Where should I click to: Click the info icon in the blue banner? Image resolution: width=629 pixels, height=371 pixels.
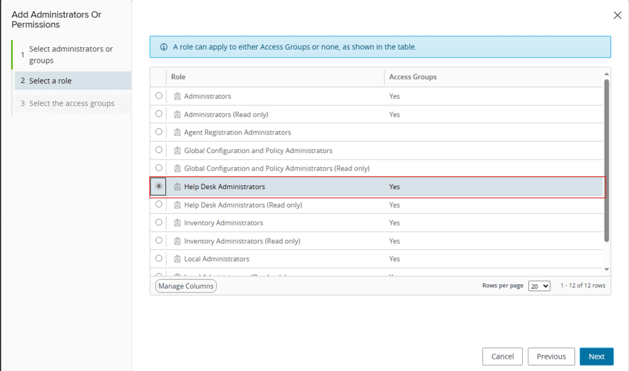point(164,47)
